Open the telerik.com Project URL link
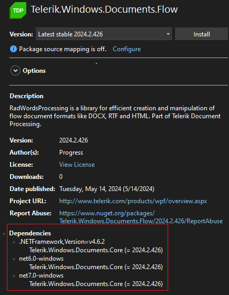229x295 pixels. coord(133,201)
